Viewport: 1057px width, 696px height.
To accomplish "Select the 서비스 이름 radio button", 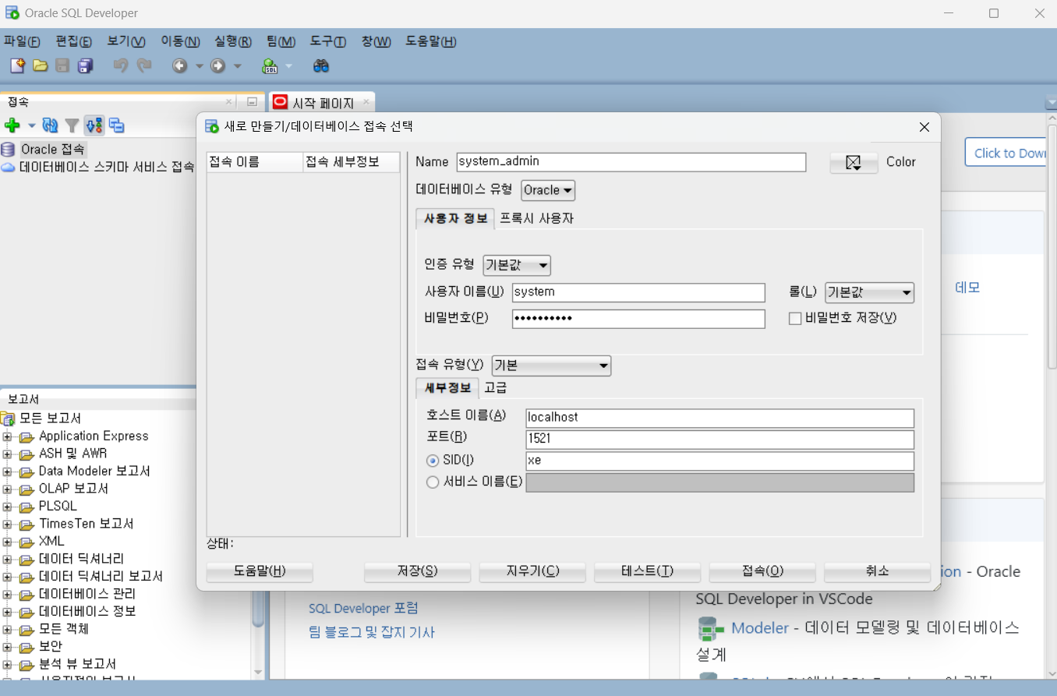I will pos(433,482).
